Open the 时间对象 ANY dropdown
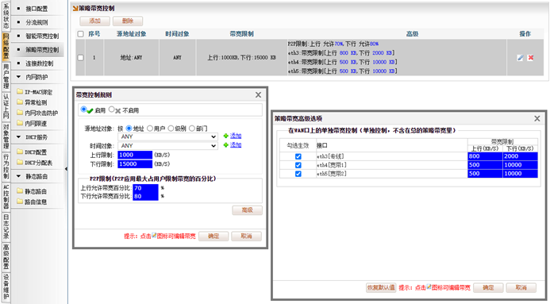 168,145
